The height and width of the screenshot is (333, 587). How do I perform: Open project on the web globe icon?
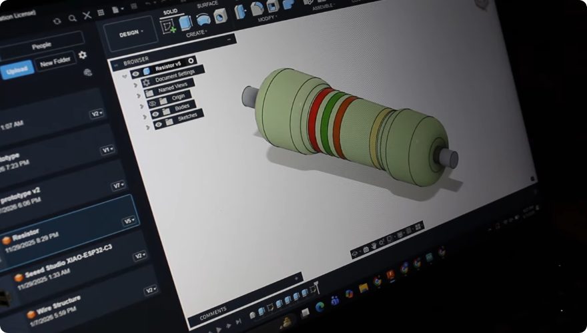pos(87,72)
